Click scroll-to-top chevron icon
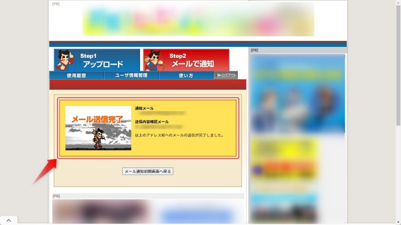The image size is (401, 225). coord(9,220)
